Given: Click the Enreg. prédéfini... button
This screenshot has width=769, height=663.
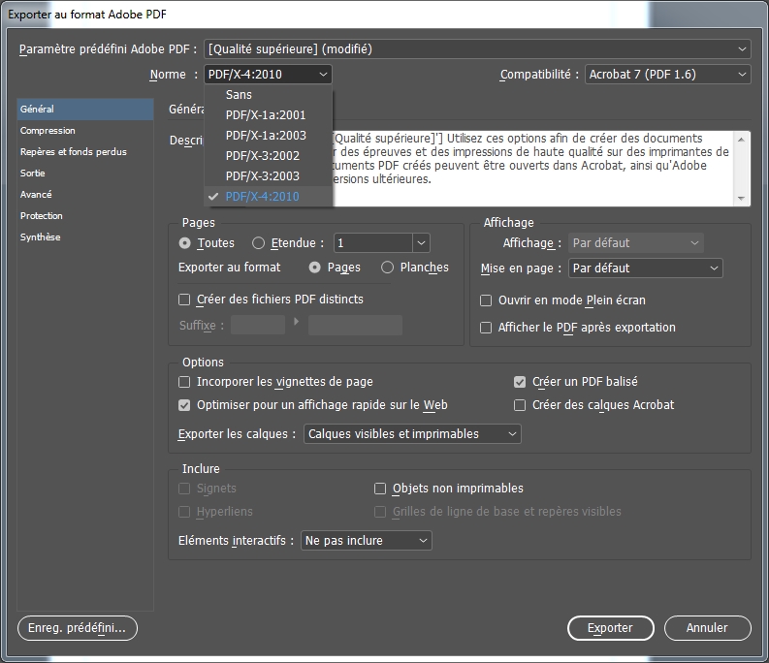Looking at the screenshot, I should click(78, 628).
